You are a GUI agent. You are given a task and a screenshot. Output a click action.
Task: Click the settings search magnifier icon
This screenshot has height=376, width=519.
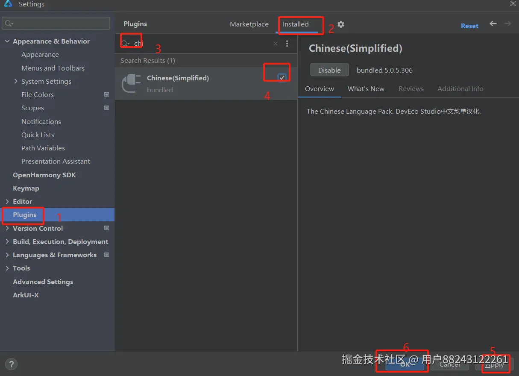coord(9,23)
